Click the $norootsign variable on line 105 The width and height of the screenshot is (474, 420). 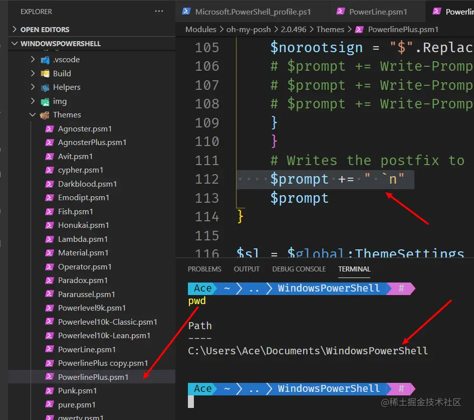[316, 48]
